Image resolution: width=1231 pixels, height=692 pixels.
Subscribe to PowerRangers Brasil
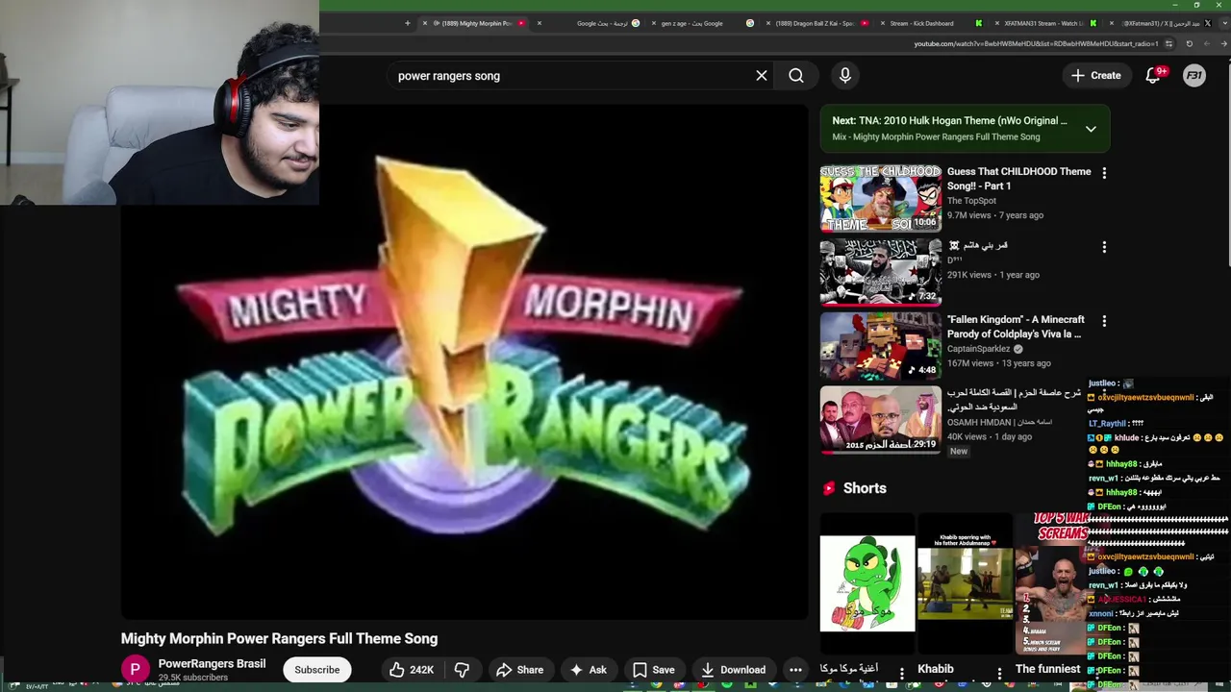tap(316, 670)
